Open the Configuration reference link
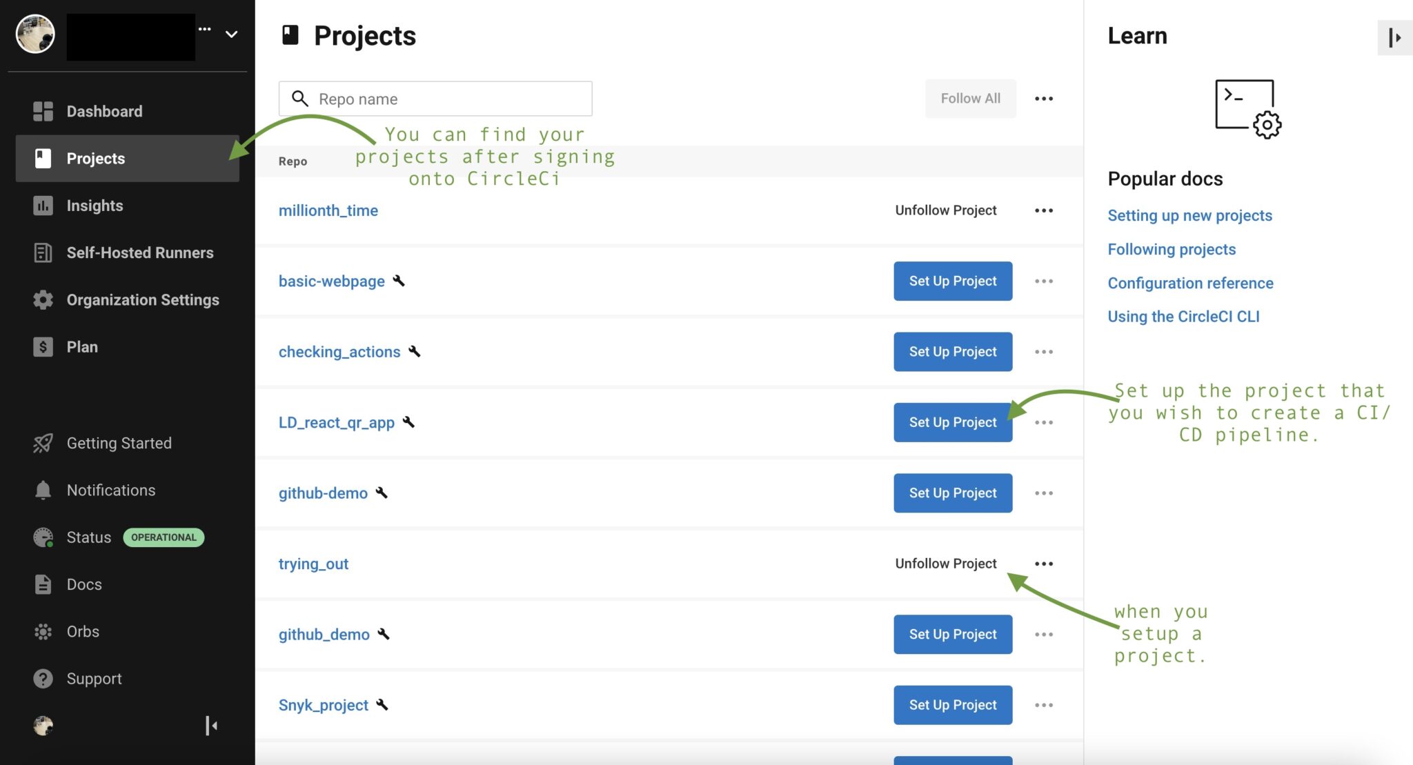 1190,283
